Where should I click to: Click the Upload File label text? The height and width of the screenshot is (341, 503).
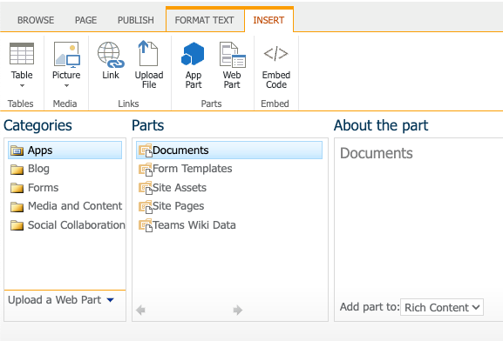149,80
